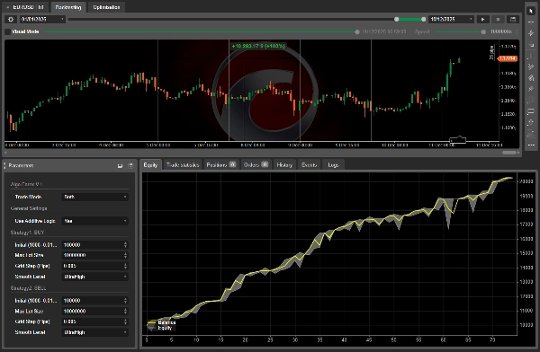This screenshot has height=352, width=540.
Task: Select the text annotation tool
Action: coord(531,134)
